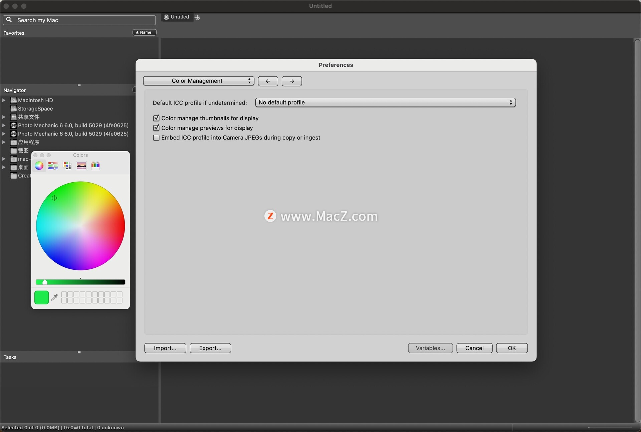
Task: Add a new contact sheet tab
Action: [197, 17]
